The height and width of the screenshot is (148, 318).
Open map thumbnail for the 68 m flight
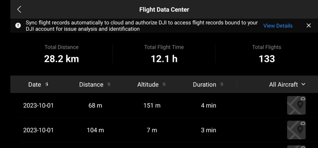(296, 105)
